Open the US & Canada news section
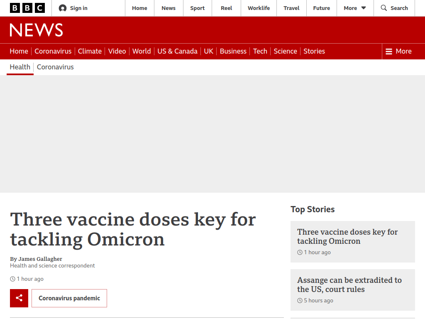This screenshot has width=425, height=319. [x=177, y=51]
